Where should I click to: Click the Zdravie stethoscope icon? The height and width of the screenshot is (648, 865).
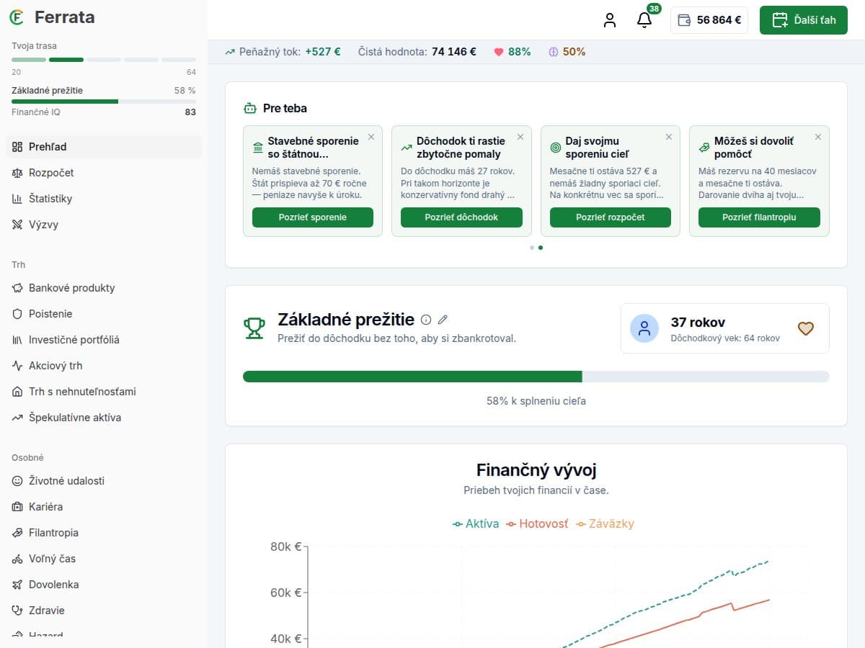17,611
